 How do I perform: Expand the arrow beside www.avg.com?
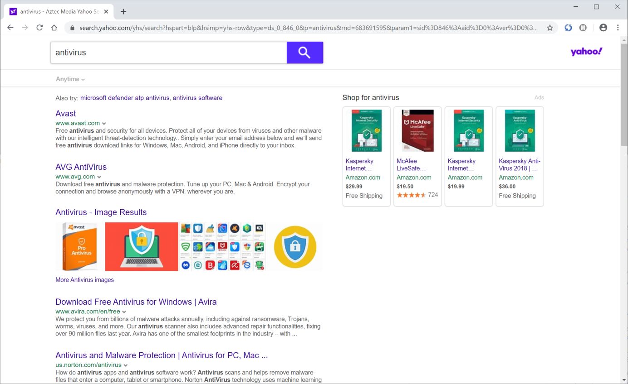coord(99,177)
